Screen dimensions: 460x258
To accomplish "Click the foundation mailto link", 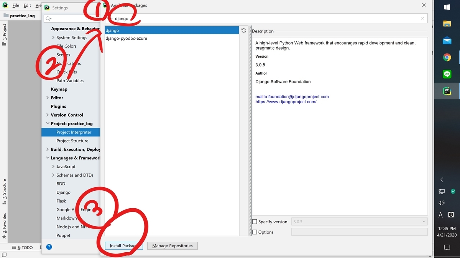I will pyautogui.click(x=292, y=97).
